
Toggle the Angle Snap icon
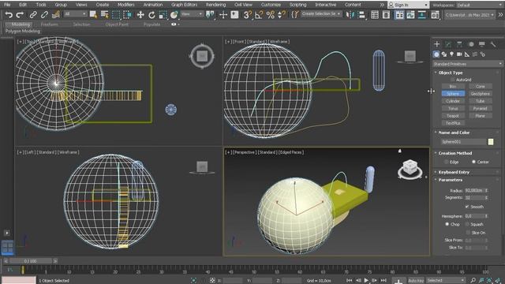point(259,14)
